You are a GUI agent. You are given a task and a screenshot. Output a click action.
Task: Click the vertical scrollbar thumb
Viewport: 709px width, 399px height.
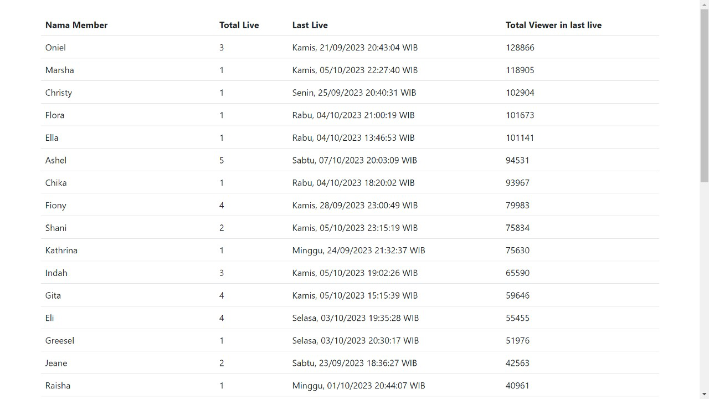[704, 95]
